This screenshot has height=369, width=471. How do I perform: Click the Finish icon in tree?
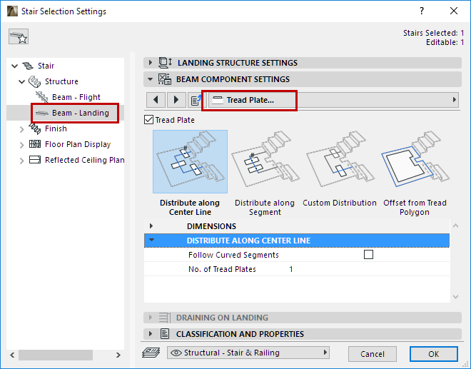[x=35, y=128]
